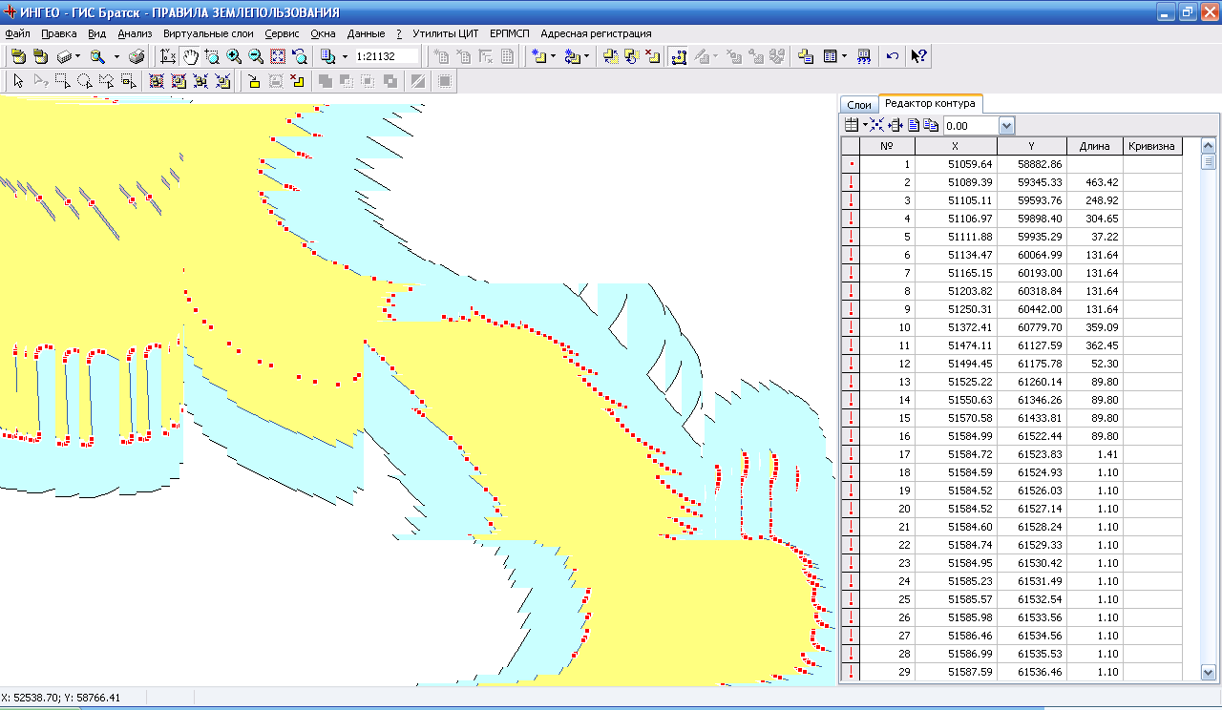
Task: Expand the 0.00 value combo box
Action: pos(1006,126)
